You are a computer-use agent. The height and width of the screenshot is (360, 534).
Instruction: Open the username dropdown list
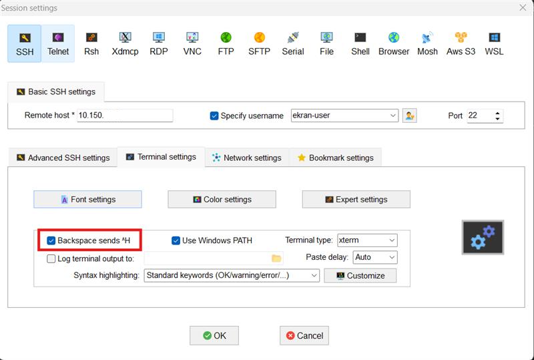pos(392,116)
